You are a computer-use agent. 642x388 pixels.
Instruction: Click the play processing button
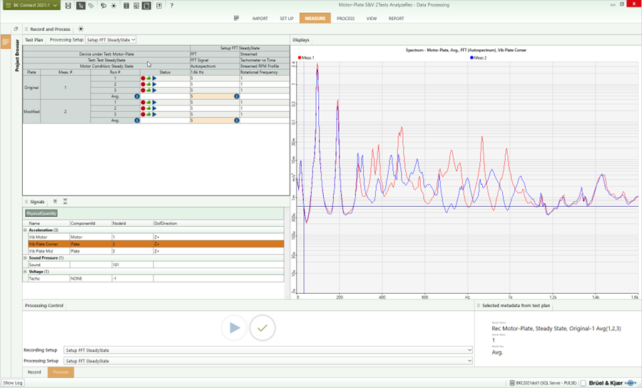pos(233,327)
